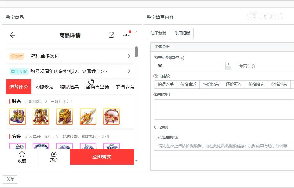Expand the 一笔订单多次付 row chevron

tap(129, 57)
